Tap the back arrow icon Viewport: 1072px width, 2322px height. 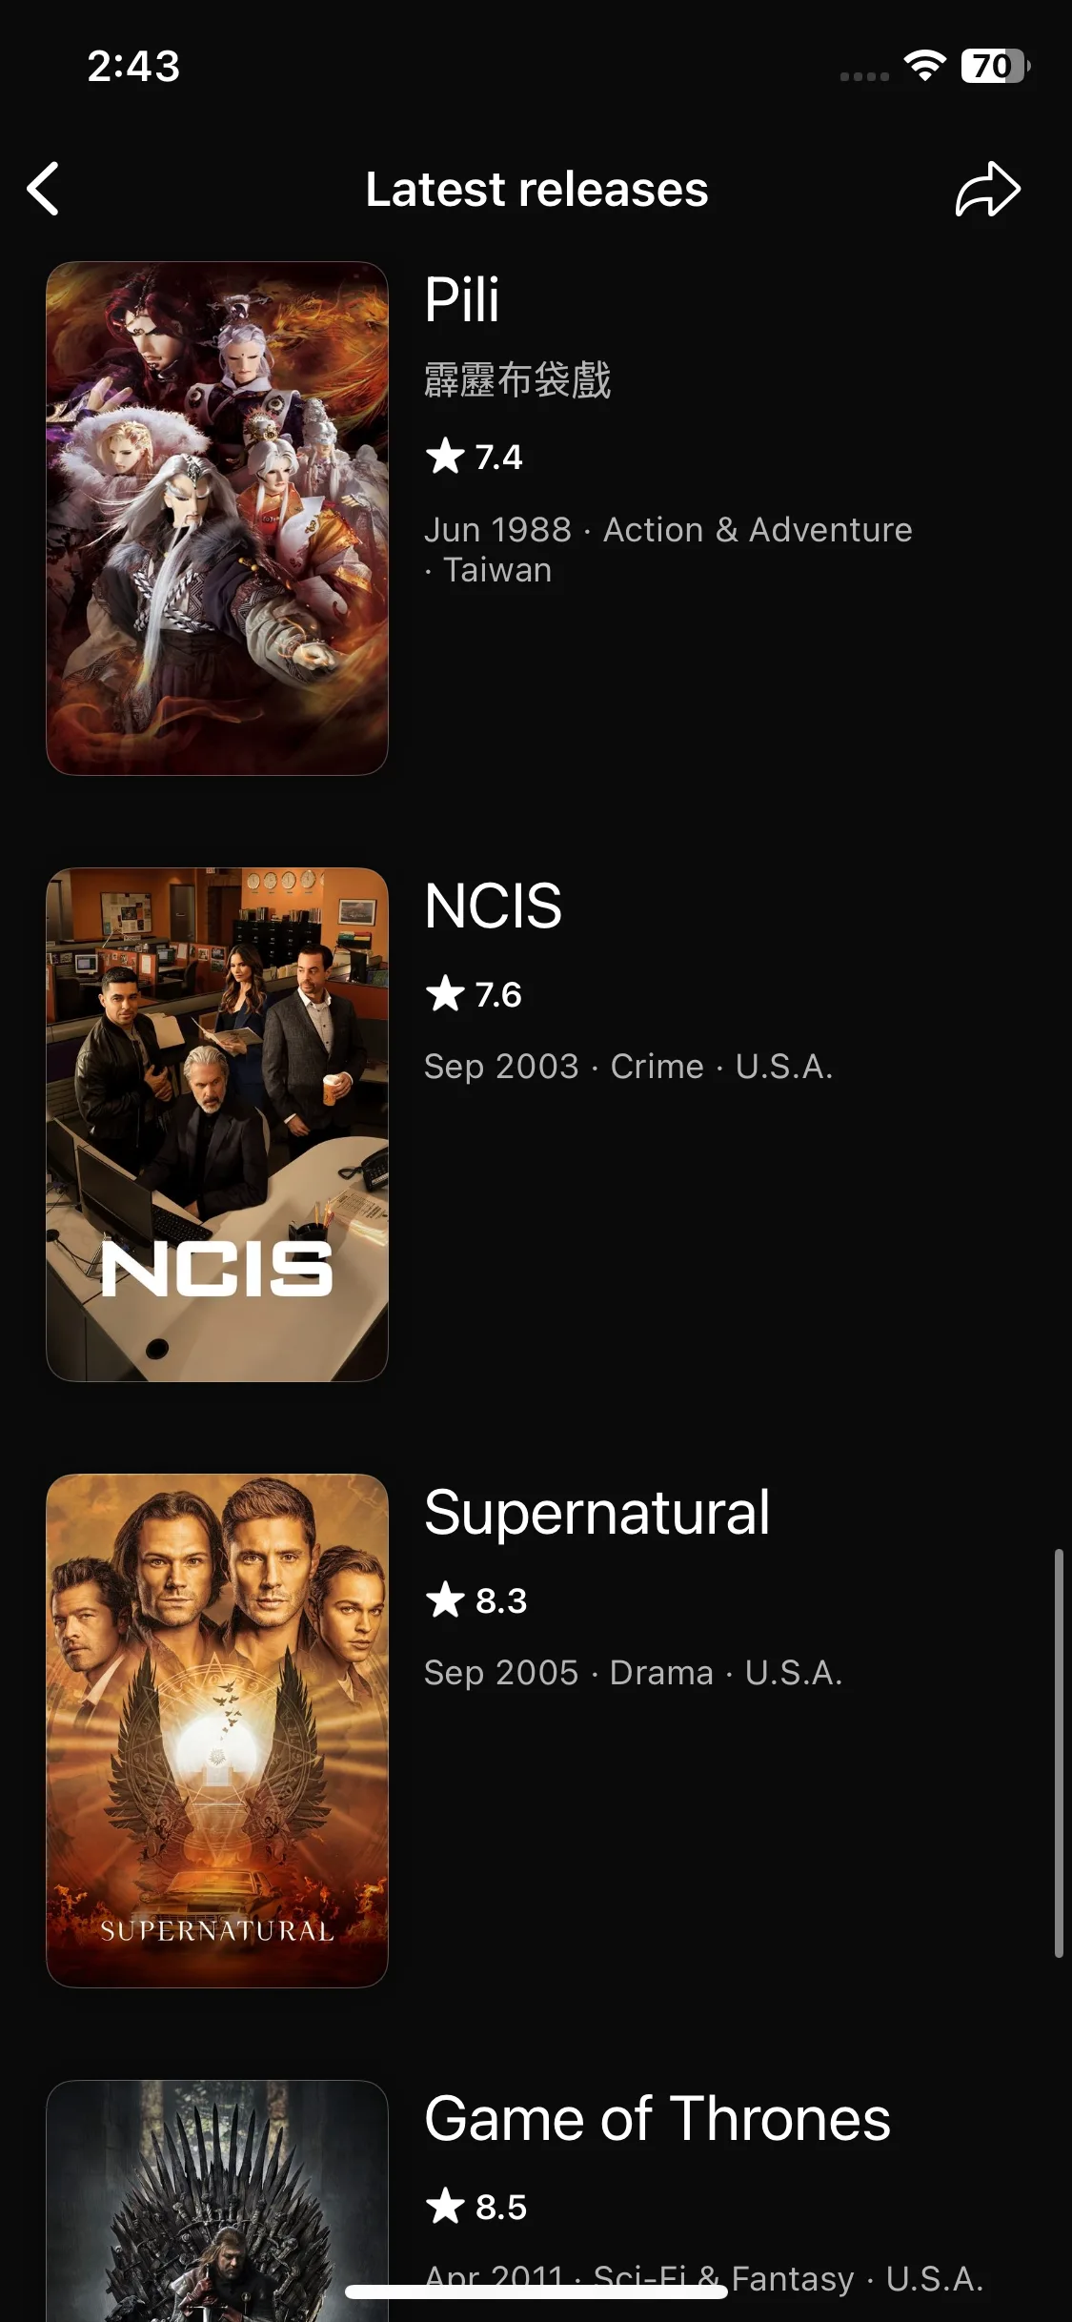point(44,188)
